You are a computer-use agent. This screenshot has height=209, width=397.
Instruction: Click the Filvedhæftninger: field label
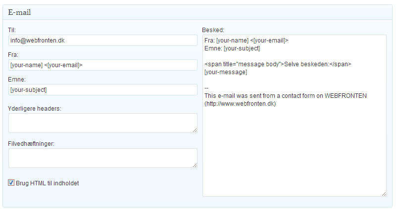coord(31,144)
